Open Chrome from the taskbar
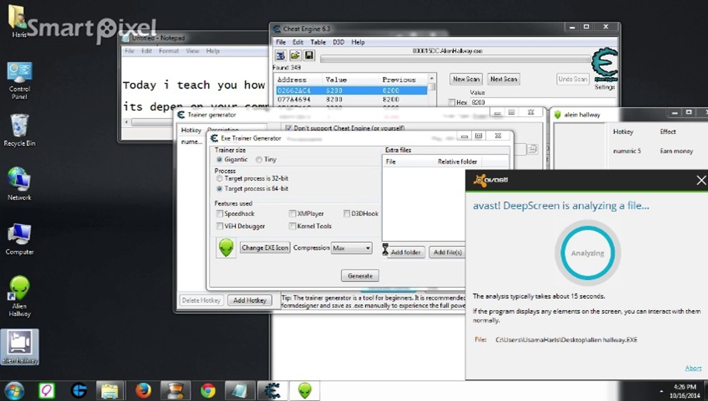Viewport: 708px width, 401px height. 208,390
